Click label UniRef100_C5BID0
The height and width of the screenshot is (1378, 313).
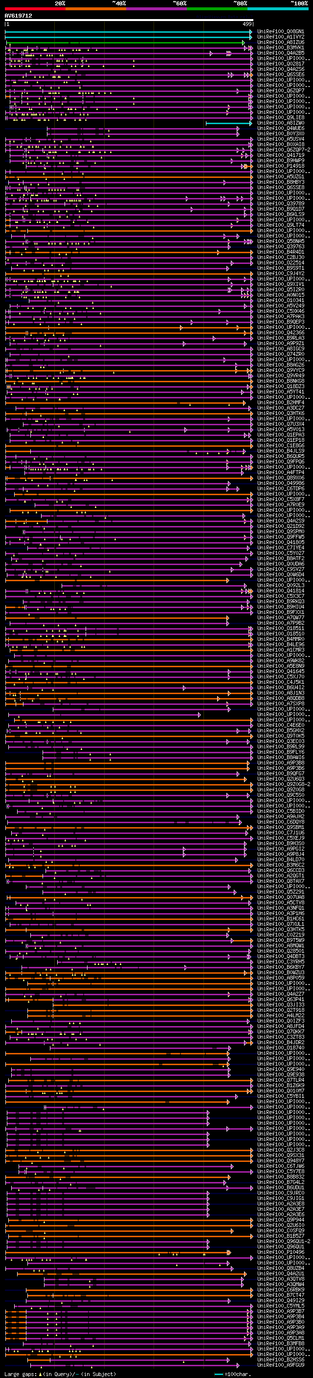click(x=281, y=811)
